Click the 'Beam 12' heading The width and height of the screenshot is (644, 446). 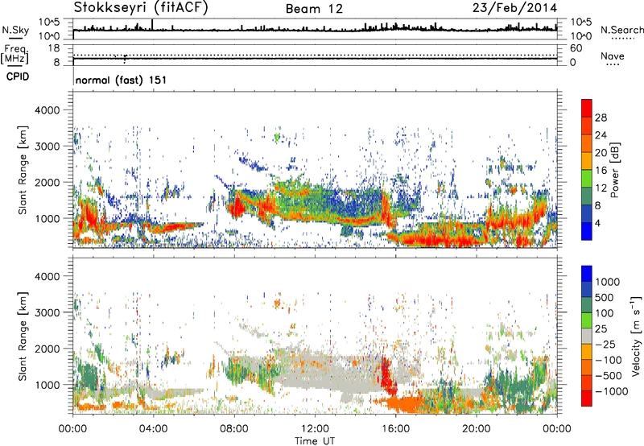tap(314, 9)
